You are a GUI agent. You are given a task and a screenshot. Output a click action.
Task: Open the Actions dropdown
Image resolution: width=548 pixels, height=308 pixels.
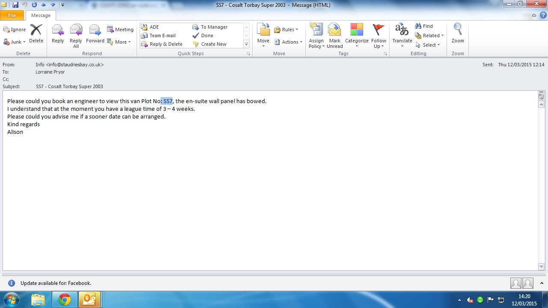(289, 42)
